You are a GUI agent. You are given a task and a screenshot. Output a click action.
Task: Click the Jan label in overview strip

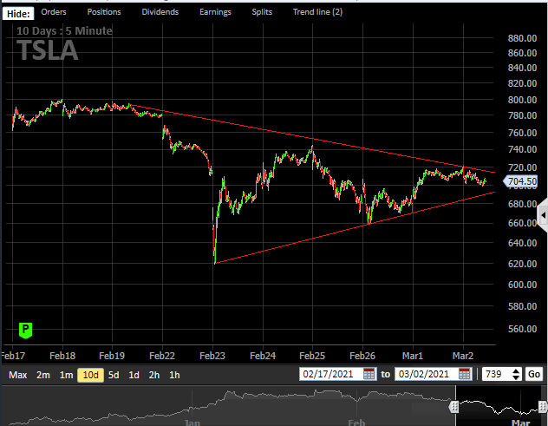coord(192,423)
